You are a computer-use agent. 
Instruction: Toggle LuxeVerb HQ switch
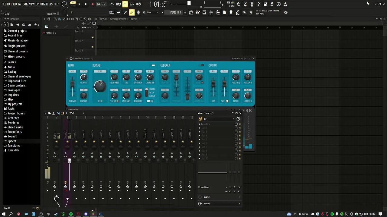(148, 101)
